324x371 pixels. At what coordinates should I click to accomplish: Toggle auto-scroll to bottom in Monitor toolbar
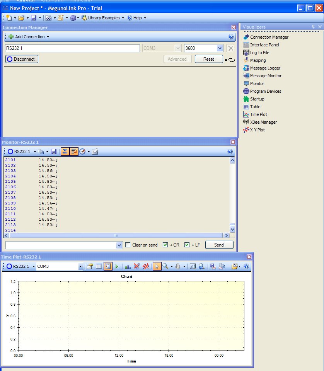(65, 151)
